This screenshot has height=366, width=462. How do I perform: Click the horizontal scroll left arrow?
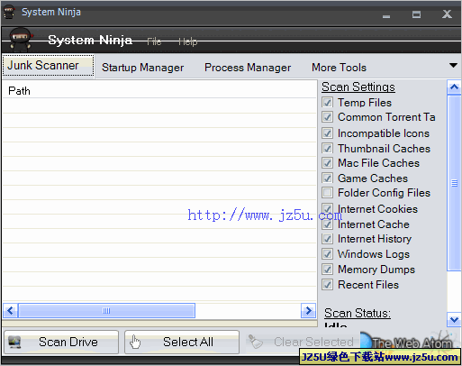[10, 310]
